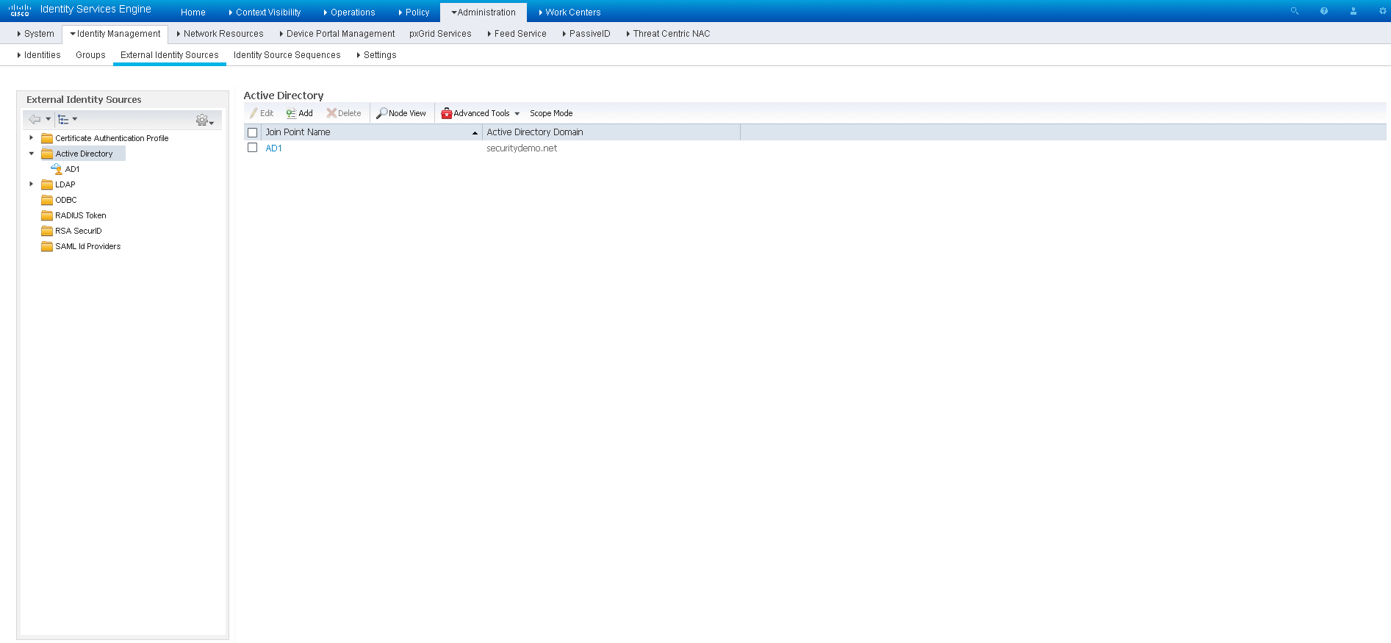Click the LDAP folder icon

tap(47, 184)
